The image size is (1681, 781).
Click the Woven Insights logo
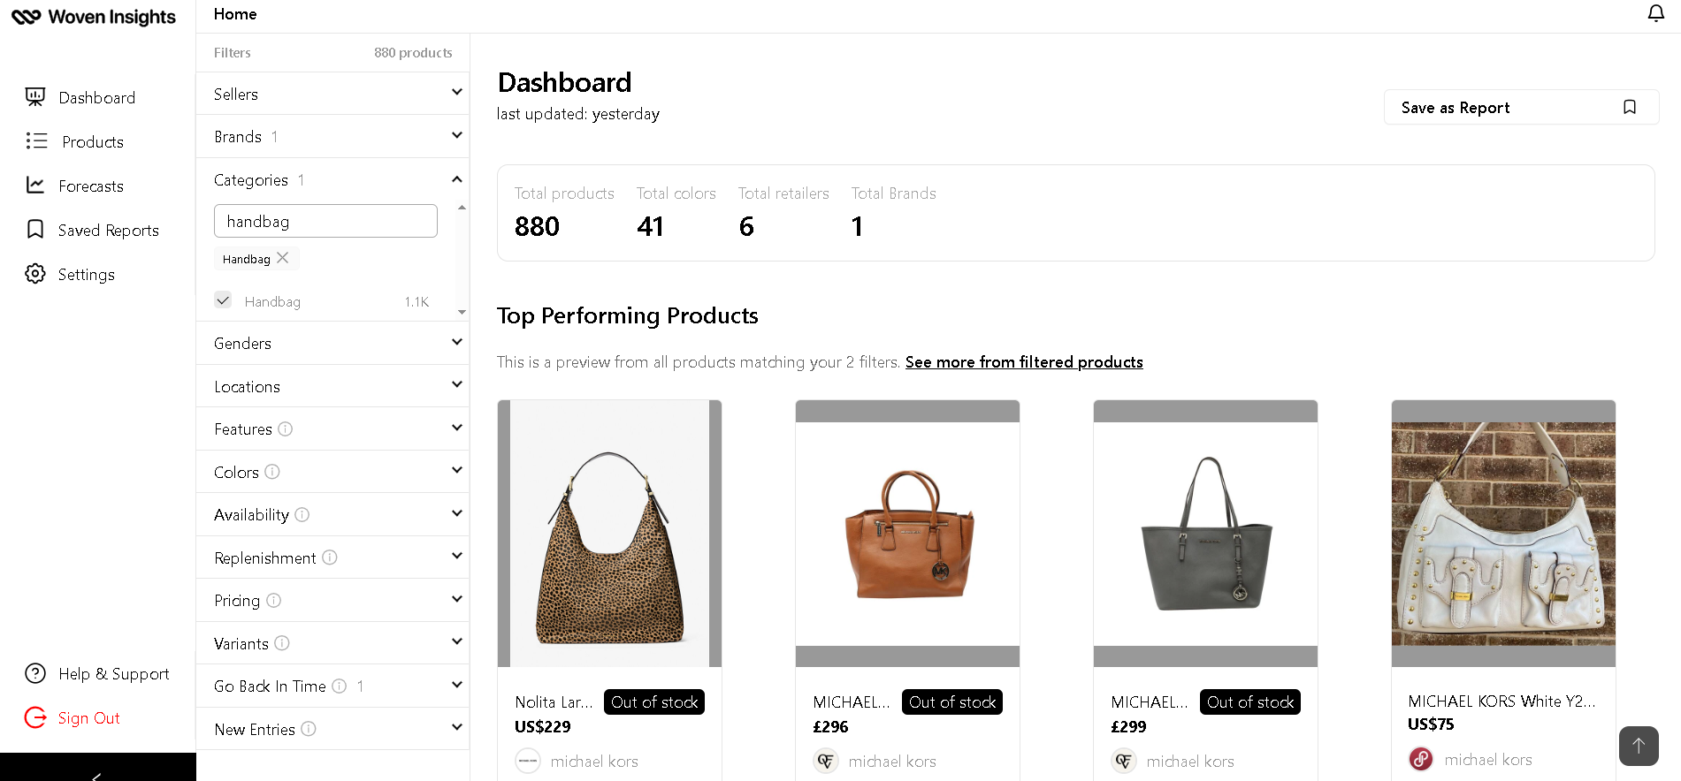click(x=93, y=17)
